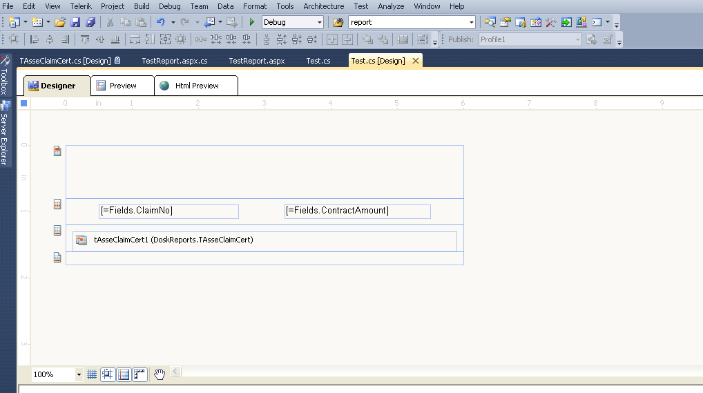Click the Save All icon
The width and height of the screenshot is (703, 393).
90,22
